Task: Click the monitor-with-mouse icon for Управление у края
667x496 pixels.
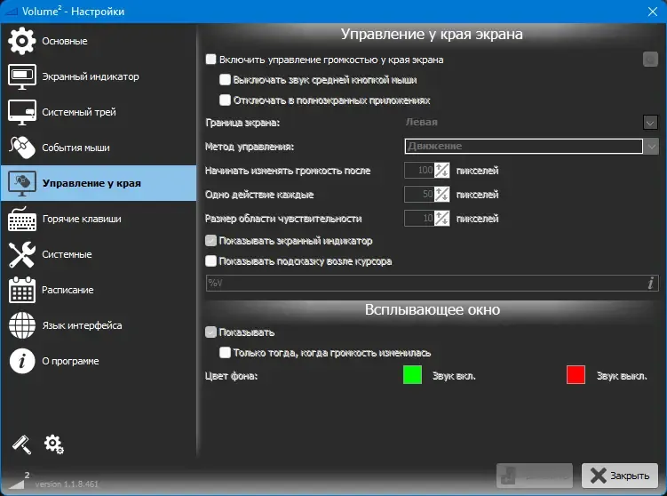Action: 21,183
